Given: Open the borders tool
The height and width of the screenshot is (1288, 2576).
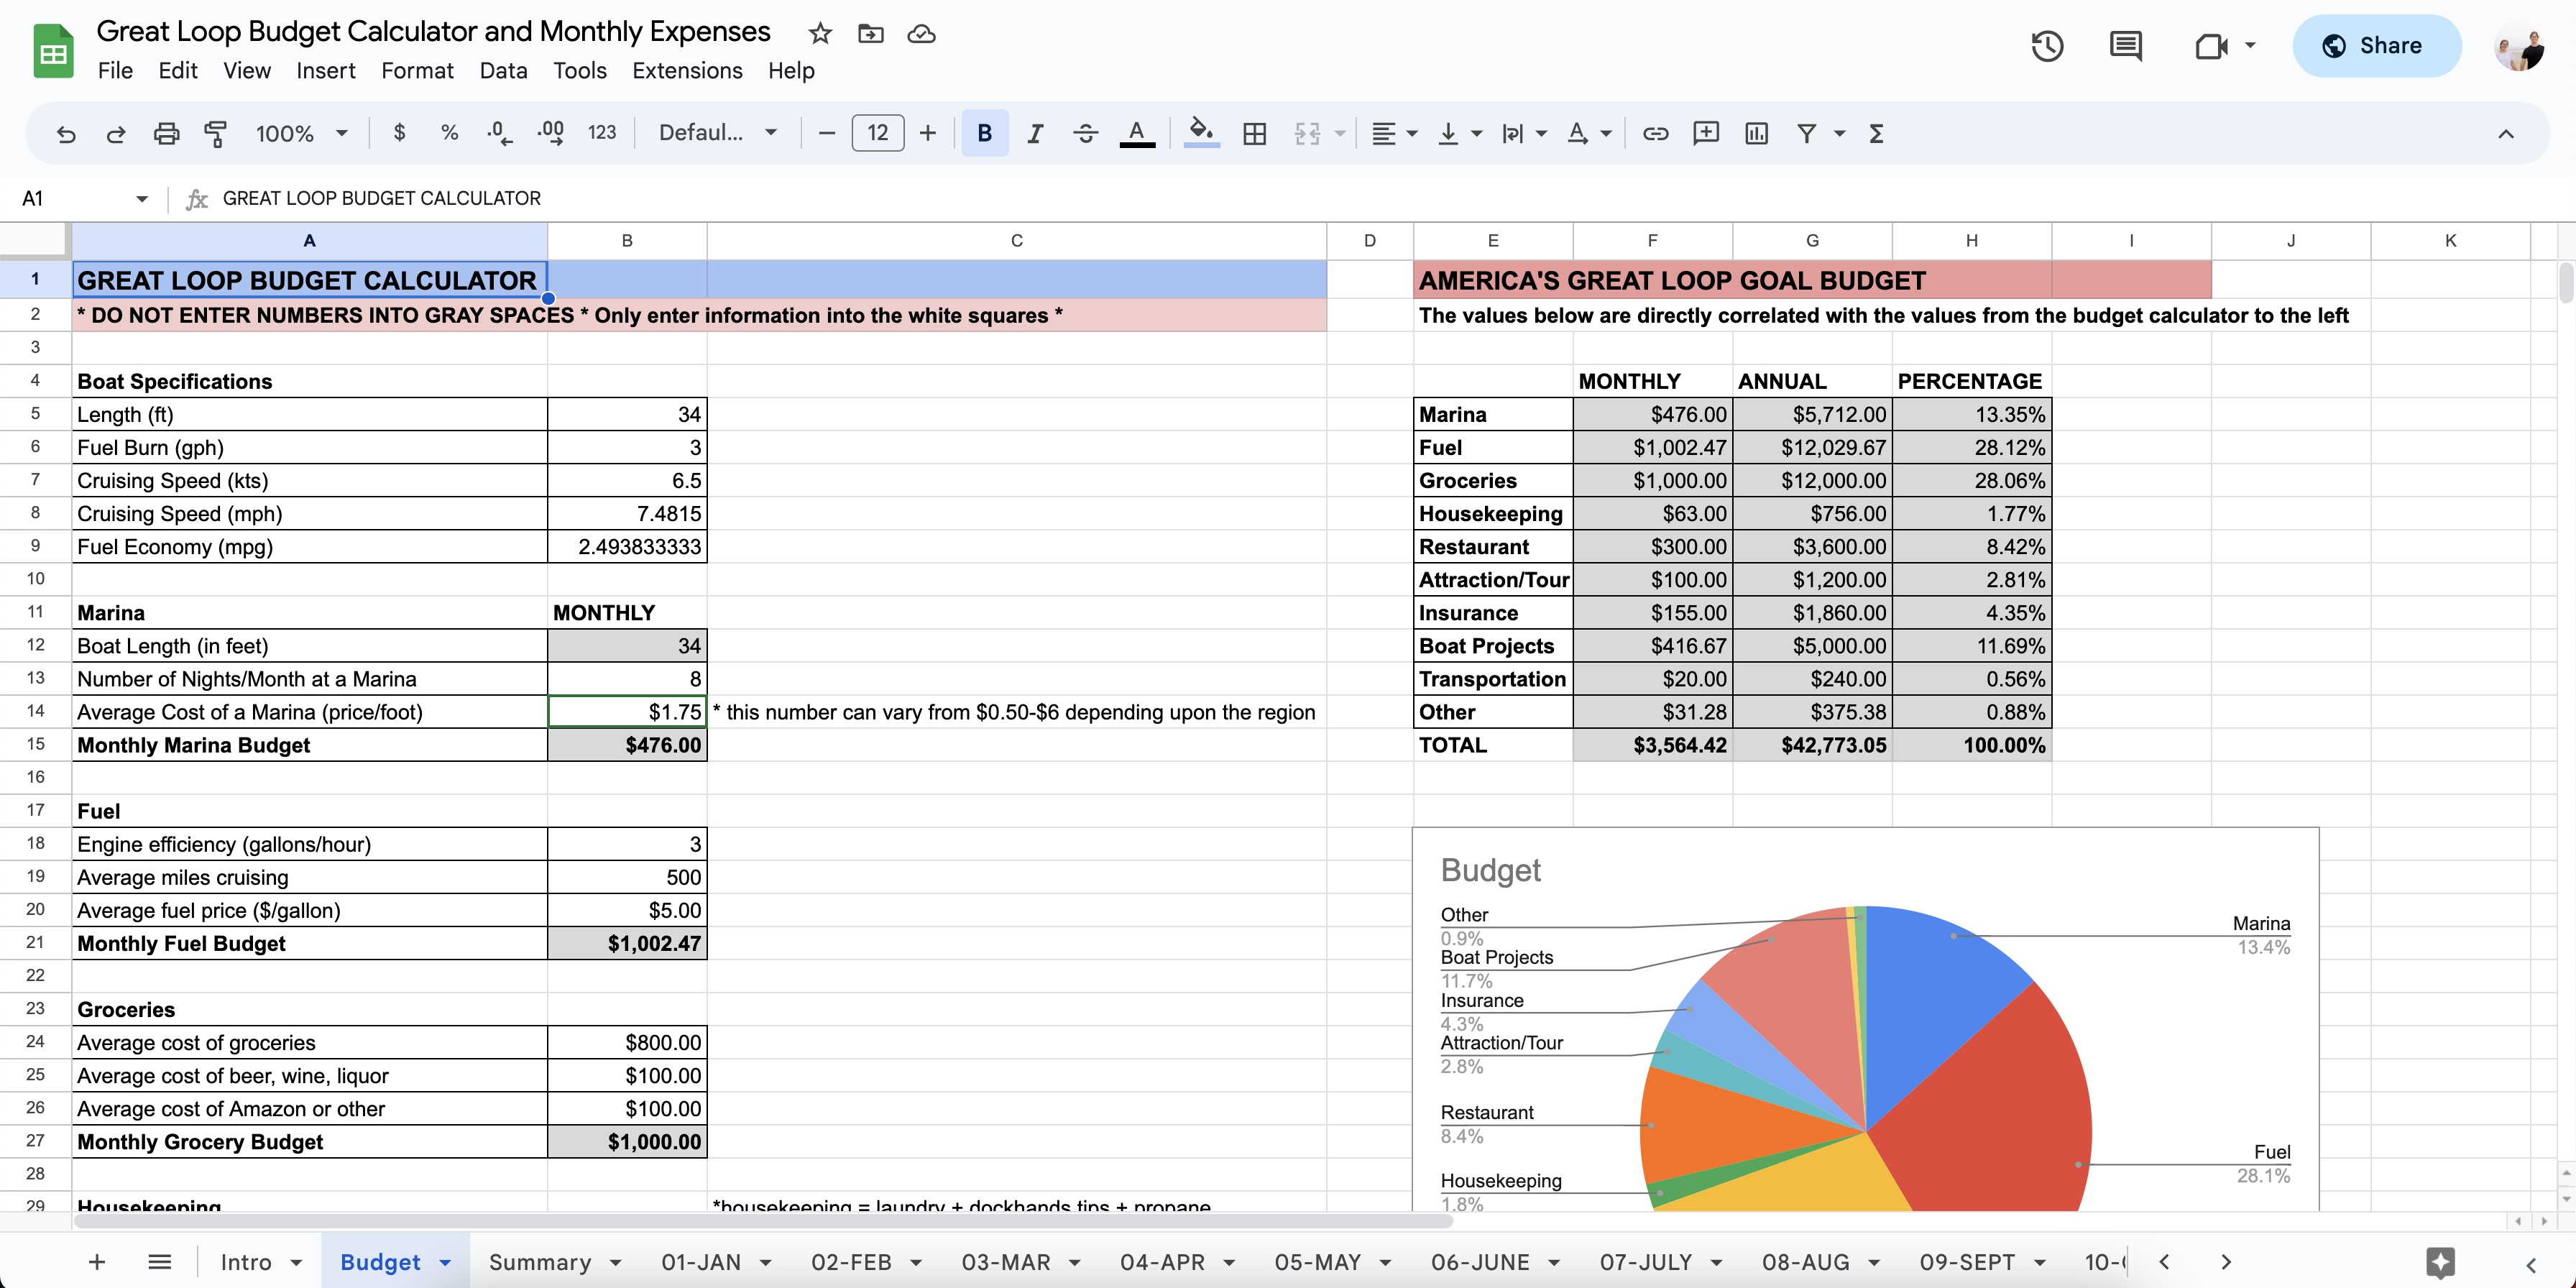Looking at the screenshot, I should pyautogui.click(x=1254, y=133).
